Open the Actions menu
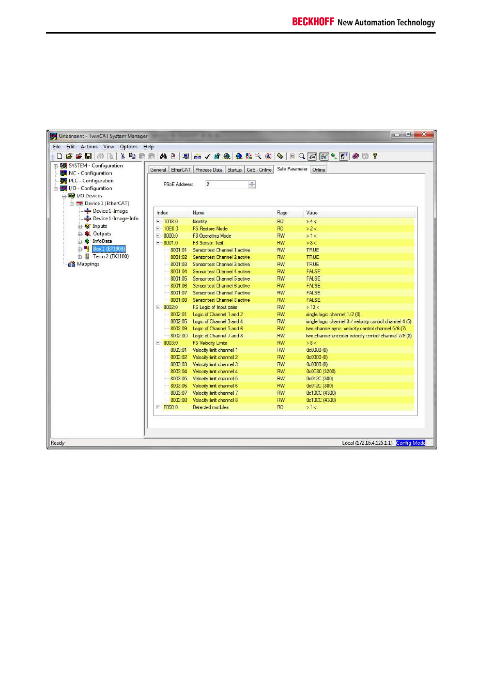 [89, 147]
